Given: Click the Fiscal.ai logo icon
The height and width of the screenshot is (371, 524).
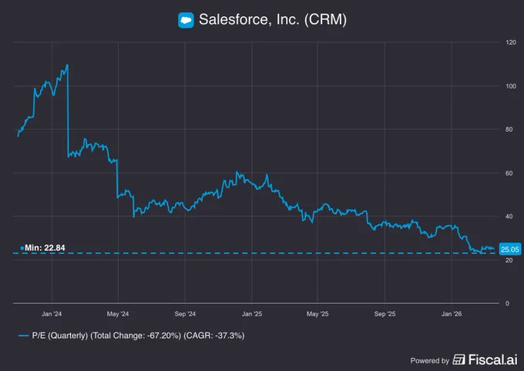Looking at the screenshot, I should pos(458,359).
